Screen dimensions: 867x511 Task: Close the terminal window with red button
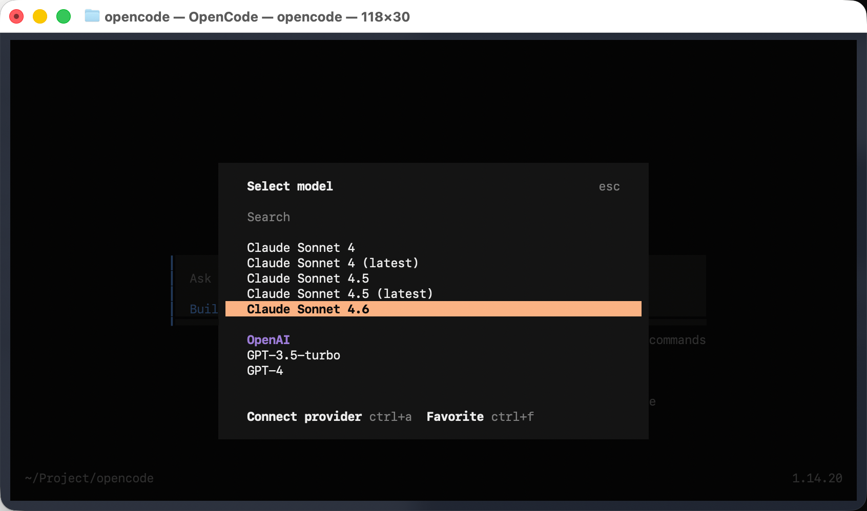click(x=16, y=16)
